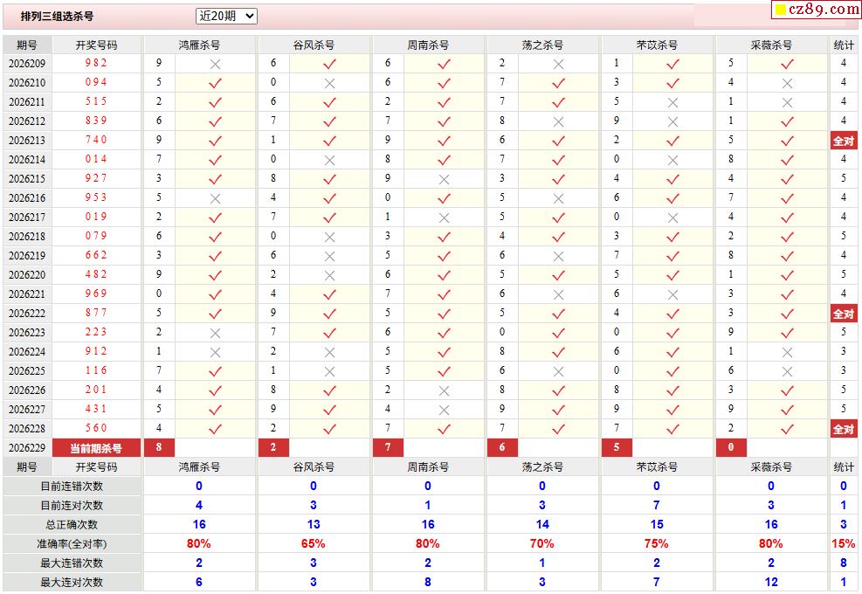Click 谷风杀号 column header at the top
This screenshot has width=862, height=594.
(314, 45)
